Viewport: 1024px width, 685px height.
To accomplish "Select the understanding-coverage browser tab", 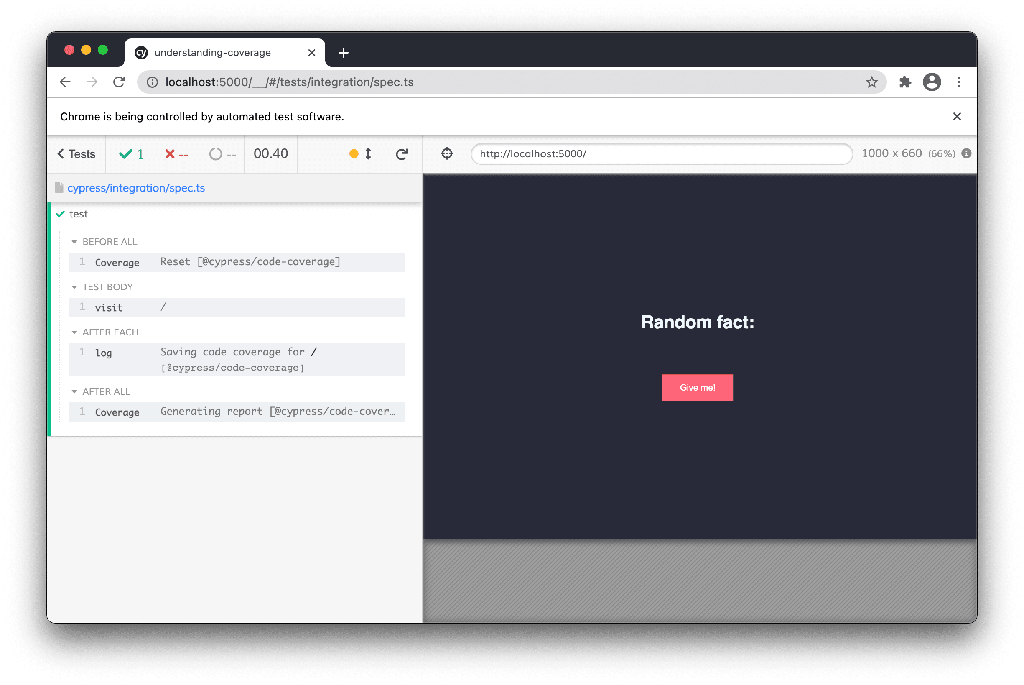I will [x=213, y=53].
